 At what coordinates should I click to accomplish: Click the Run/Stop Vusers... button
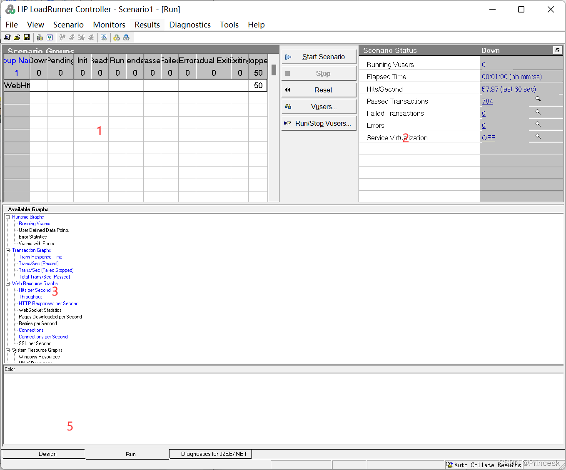pyautogui.click(x=319, y=123)
